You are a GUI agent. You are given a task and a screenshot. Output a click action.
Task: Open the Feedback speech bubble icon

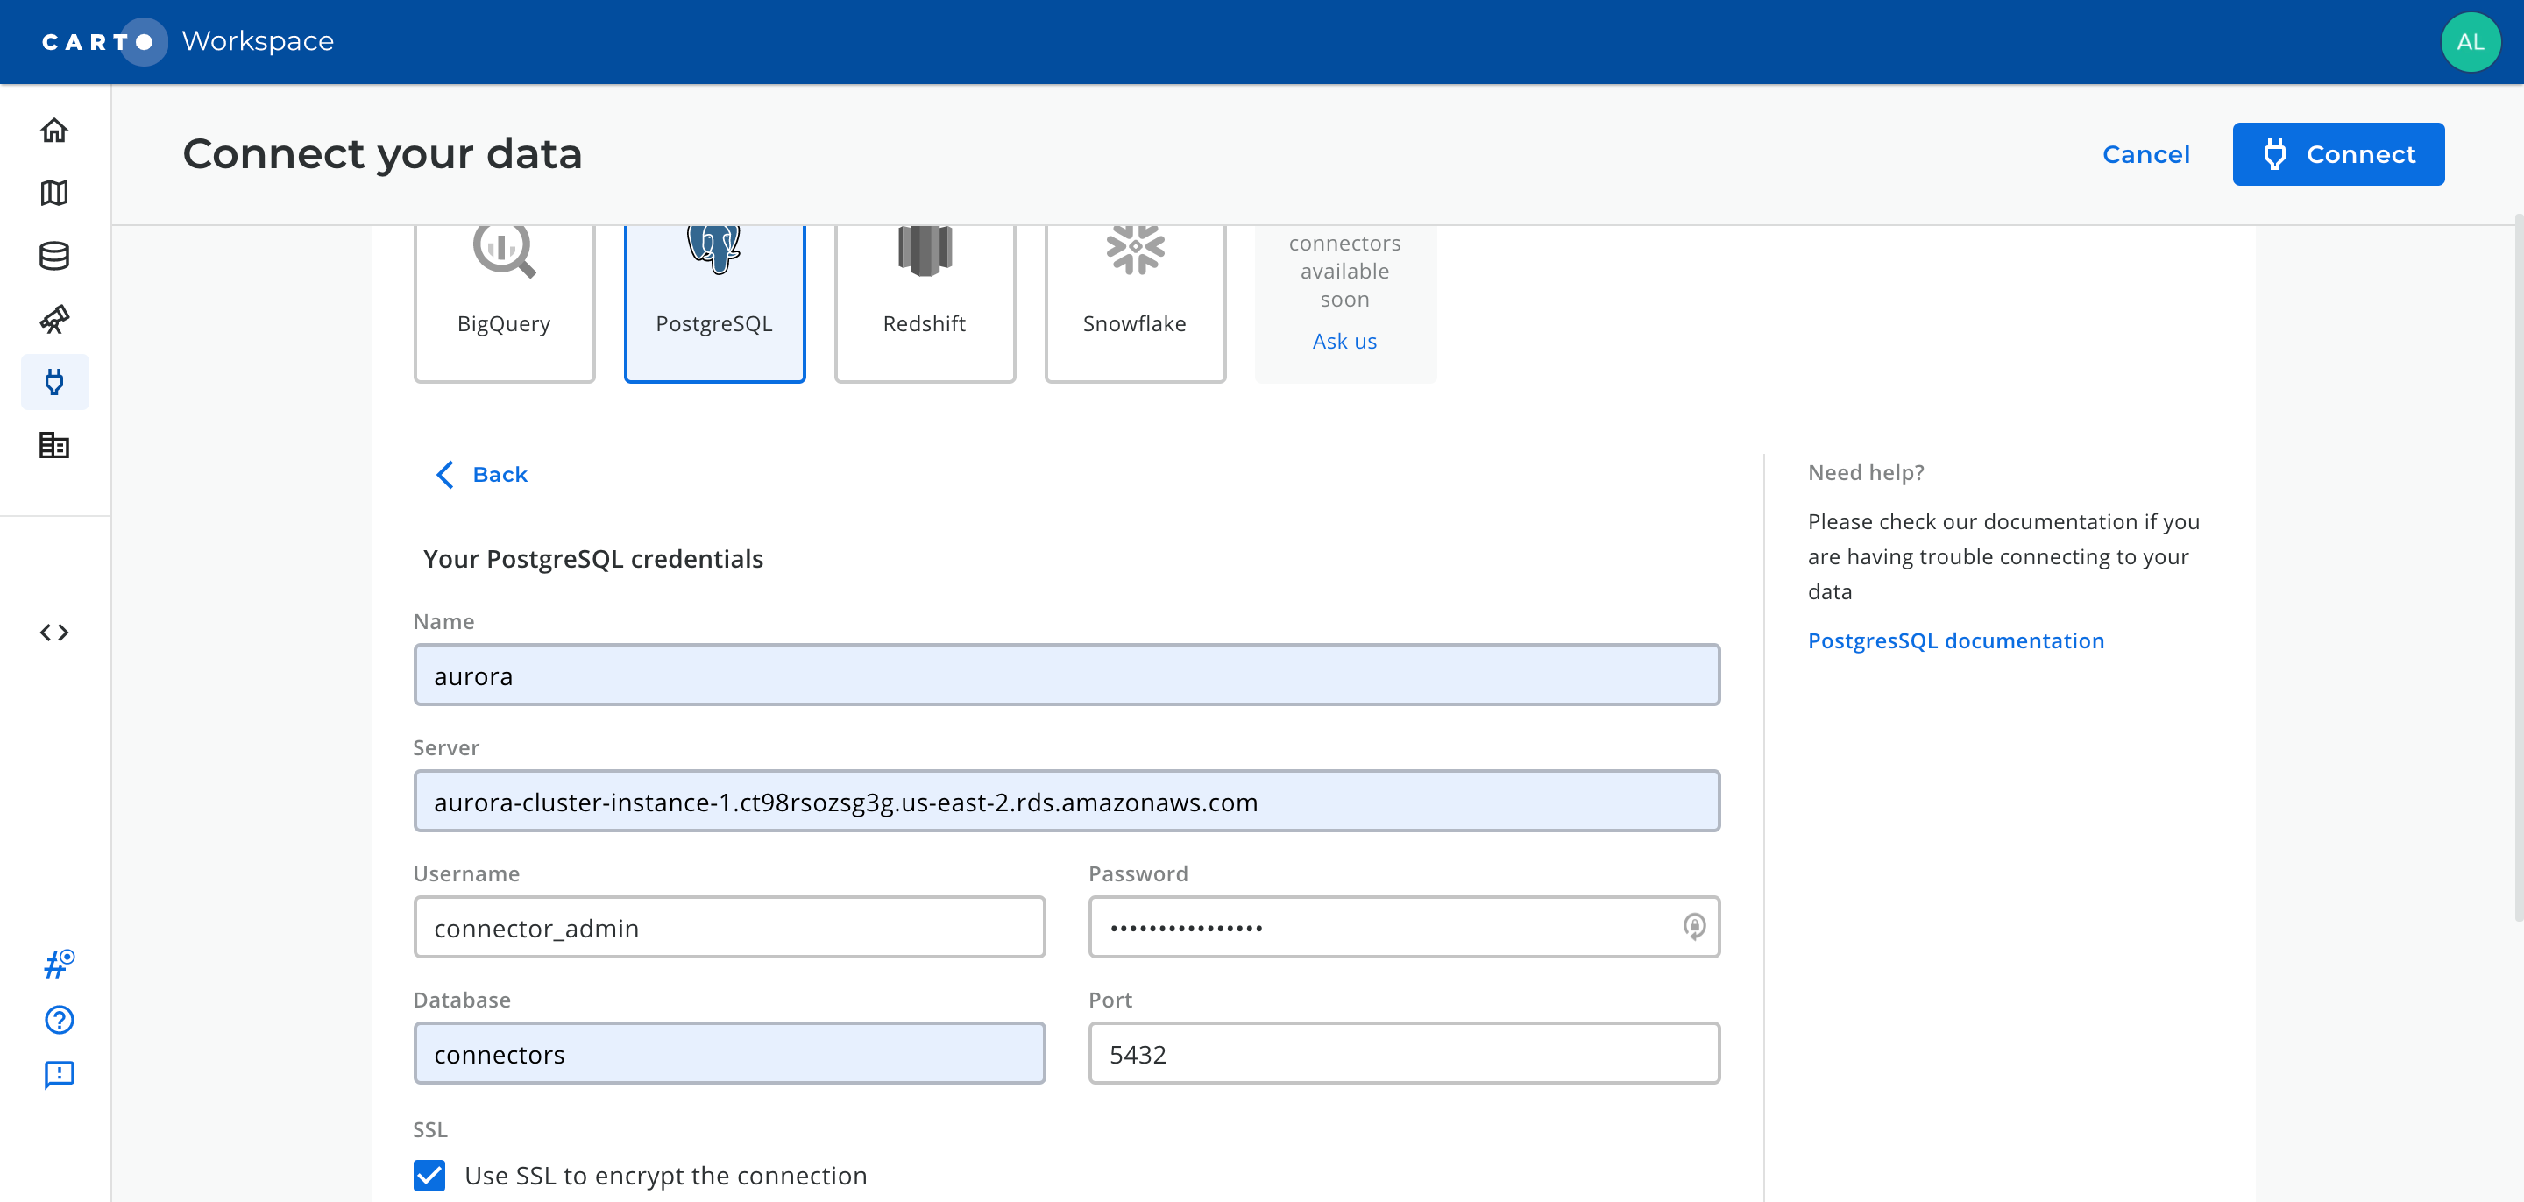click(x=59, y=1075)
